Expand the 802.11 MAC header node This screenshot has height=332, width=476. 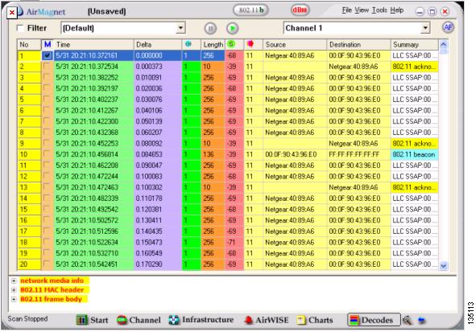(x=14, y=290)
